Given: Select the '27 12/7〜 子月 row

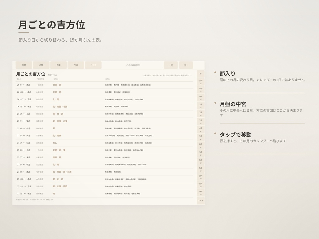Looking at the screenshot, I should 104,194.
